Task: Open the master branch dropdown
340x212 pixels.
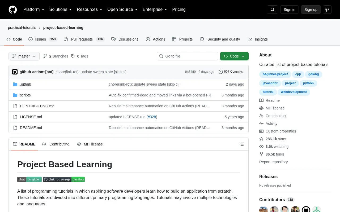Action: click(x=24, y=56)
